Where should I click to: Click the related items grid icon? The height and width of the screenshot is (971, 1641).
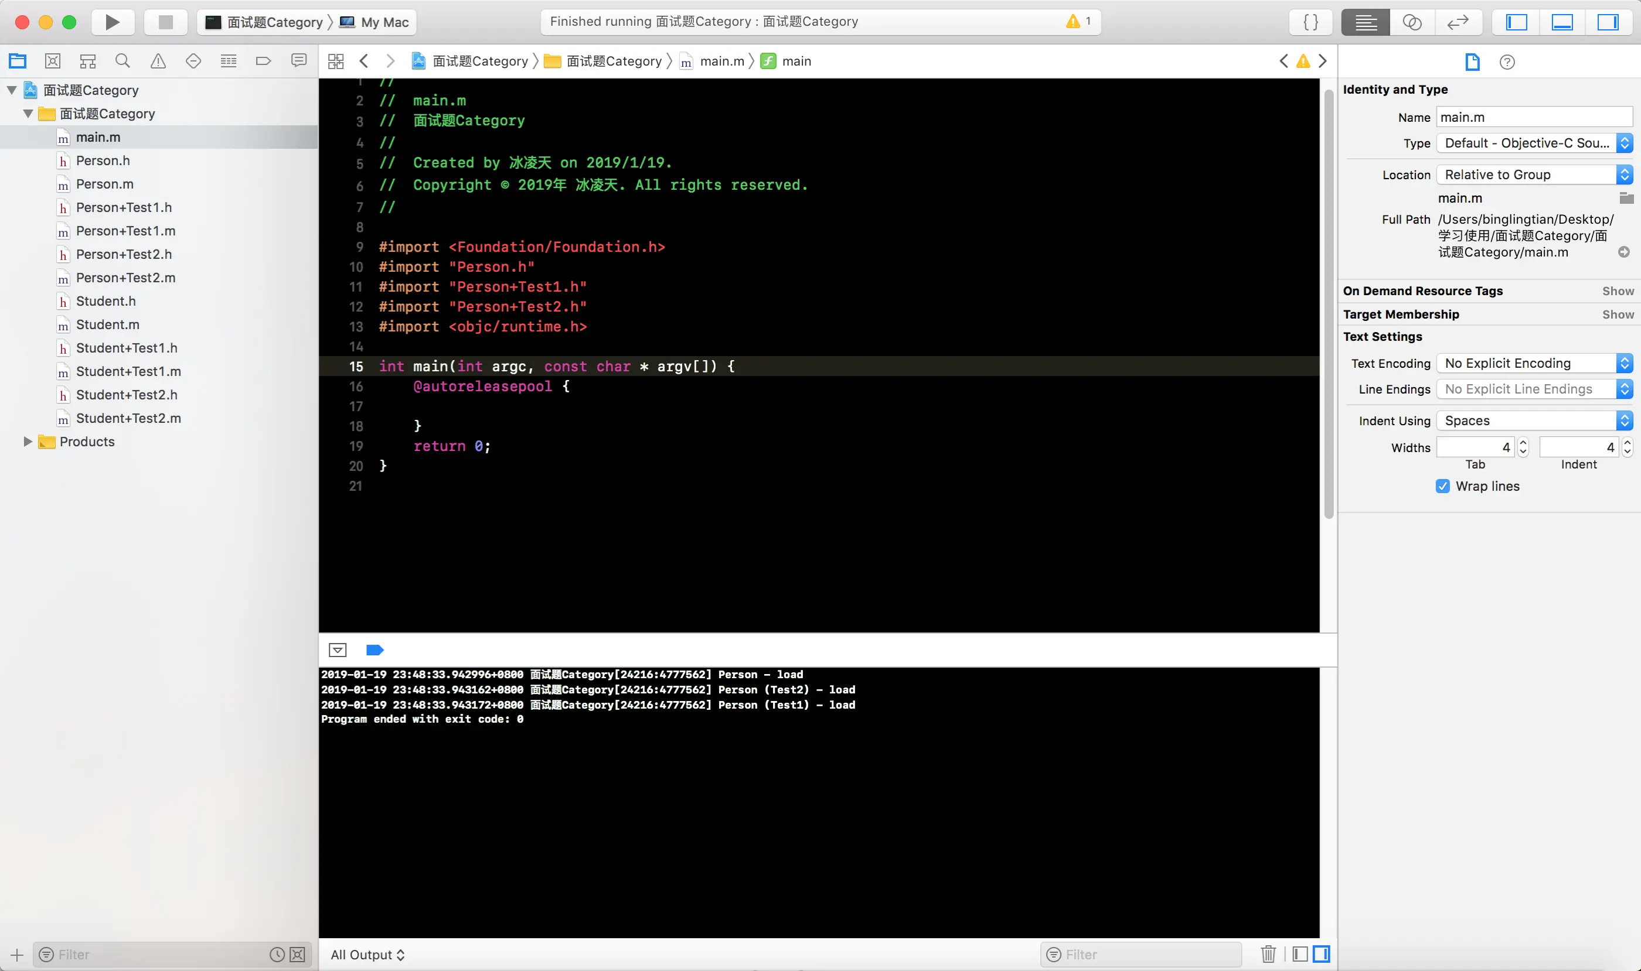point(336,61)
